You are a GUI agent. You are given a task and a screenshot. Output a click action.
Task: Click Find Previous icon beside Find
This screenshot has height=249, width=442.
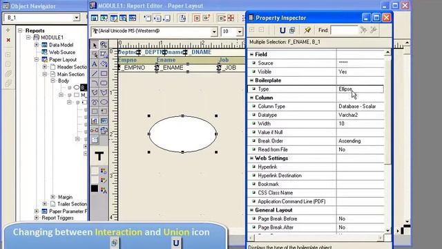click(374, 30)
